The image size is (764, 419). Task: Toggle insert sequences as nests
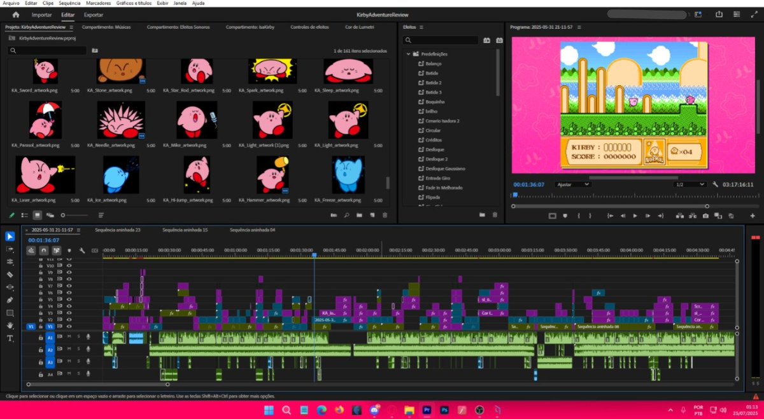tap(31, 251)
